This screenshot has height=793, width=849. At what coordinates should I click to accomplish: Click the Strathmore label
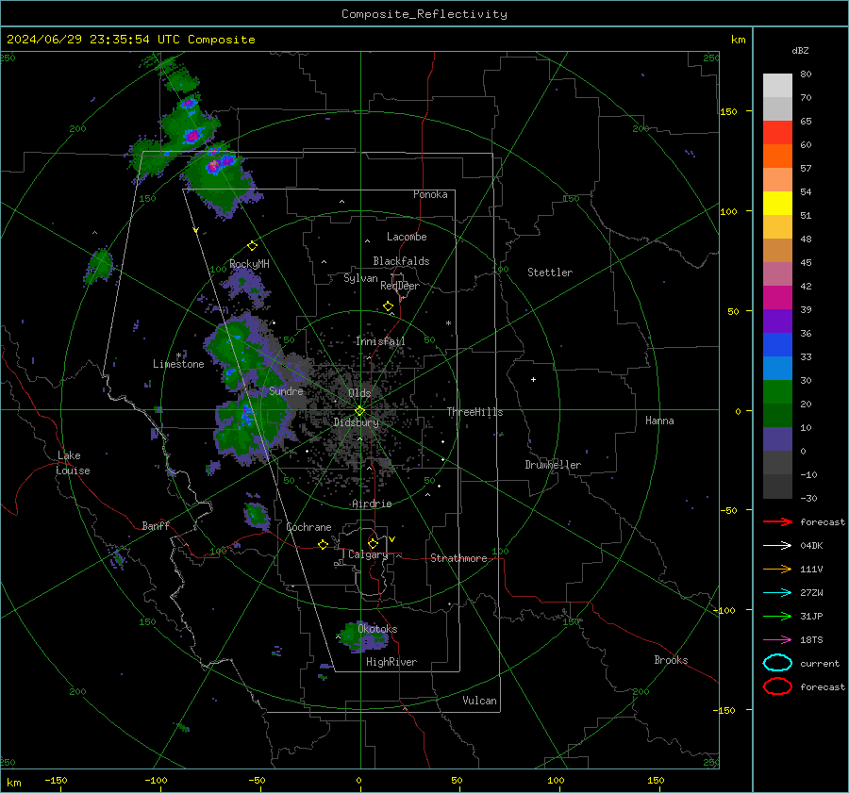[x=458, y=558]
